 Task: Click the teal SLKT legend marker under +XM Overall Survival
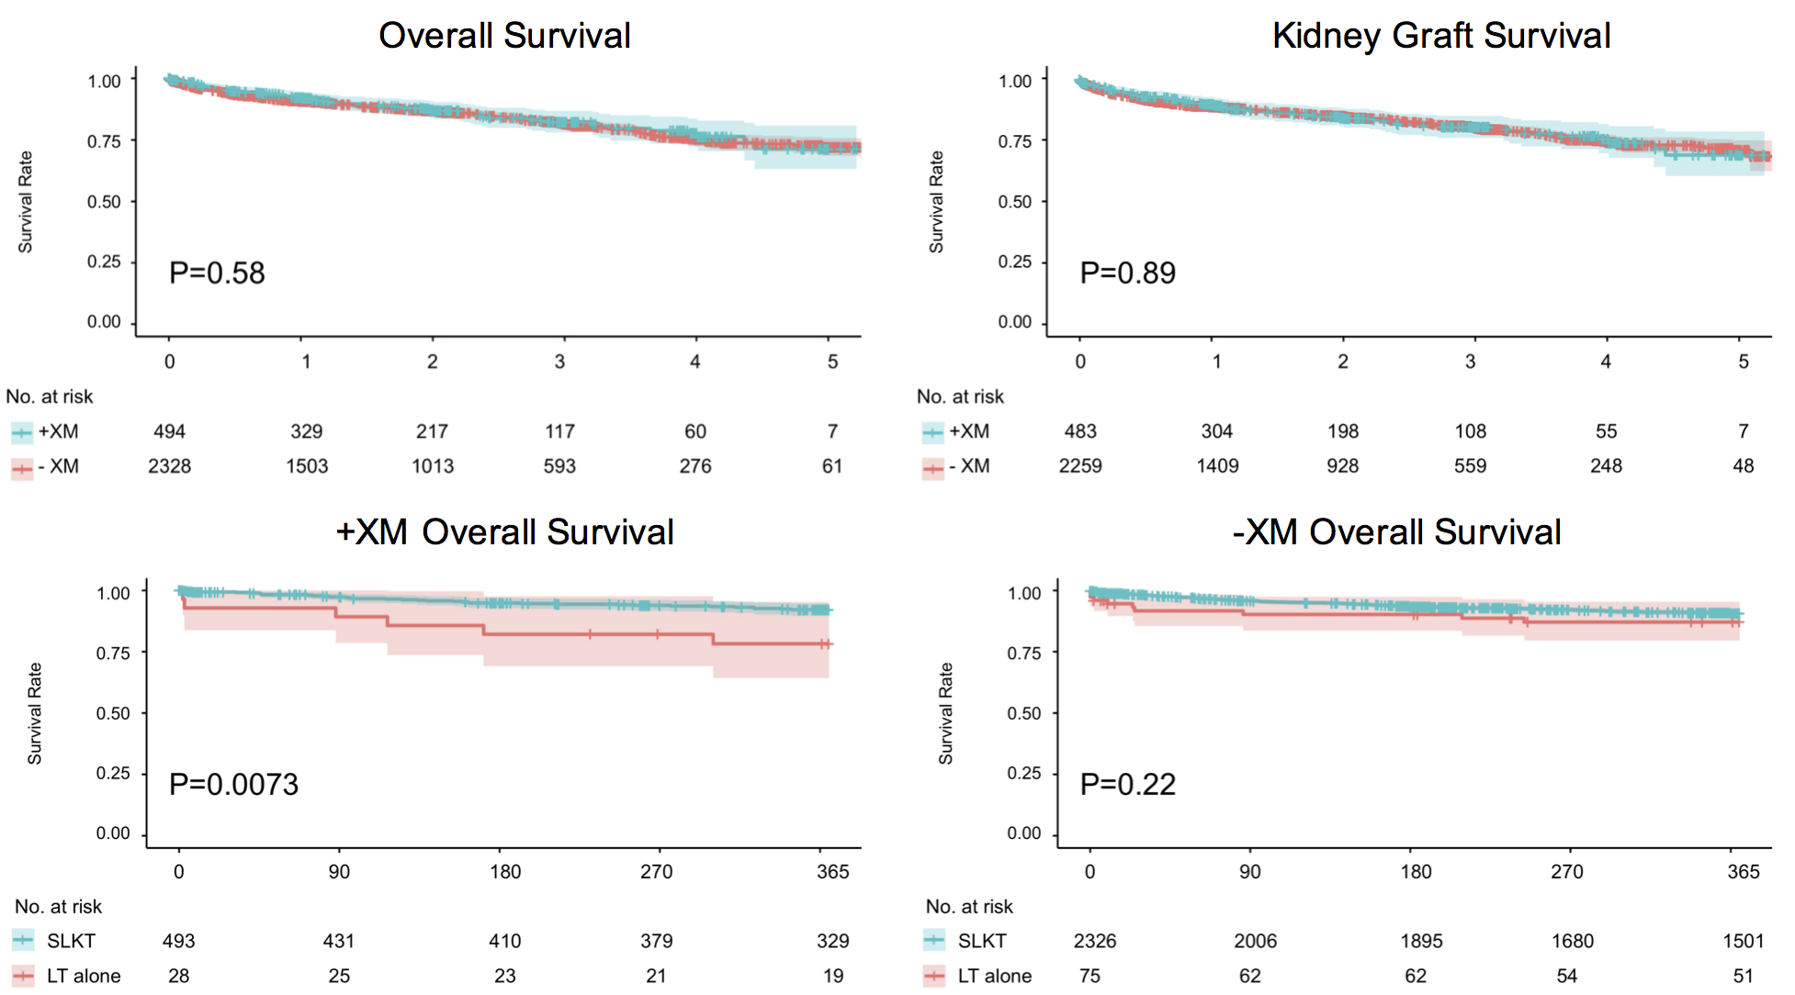(24, 941)
